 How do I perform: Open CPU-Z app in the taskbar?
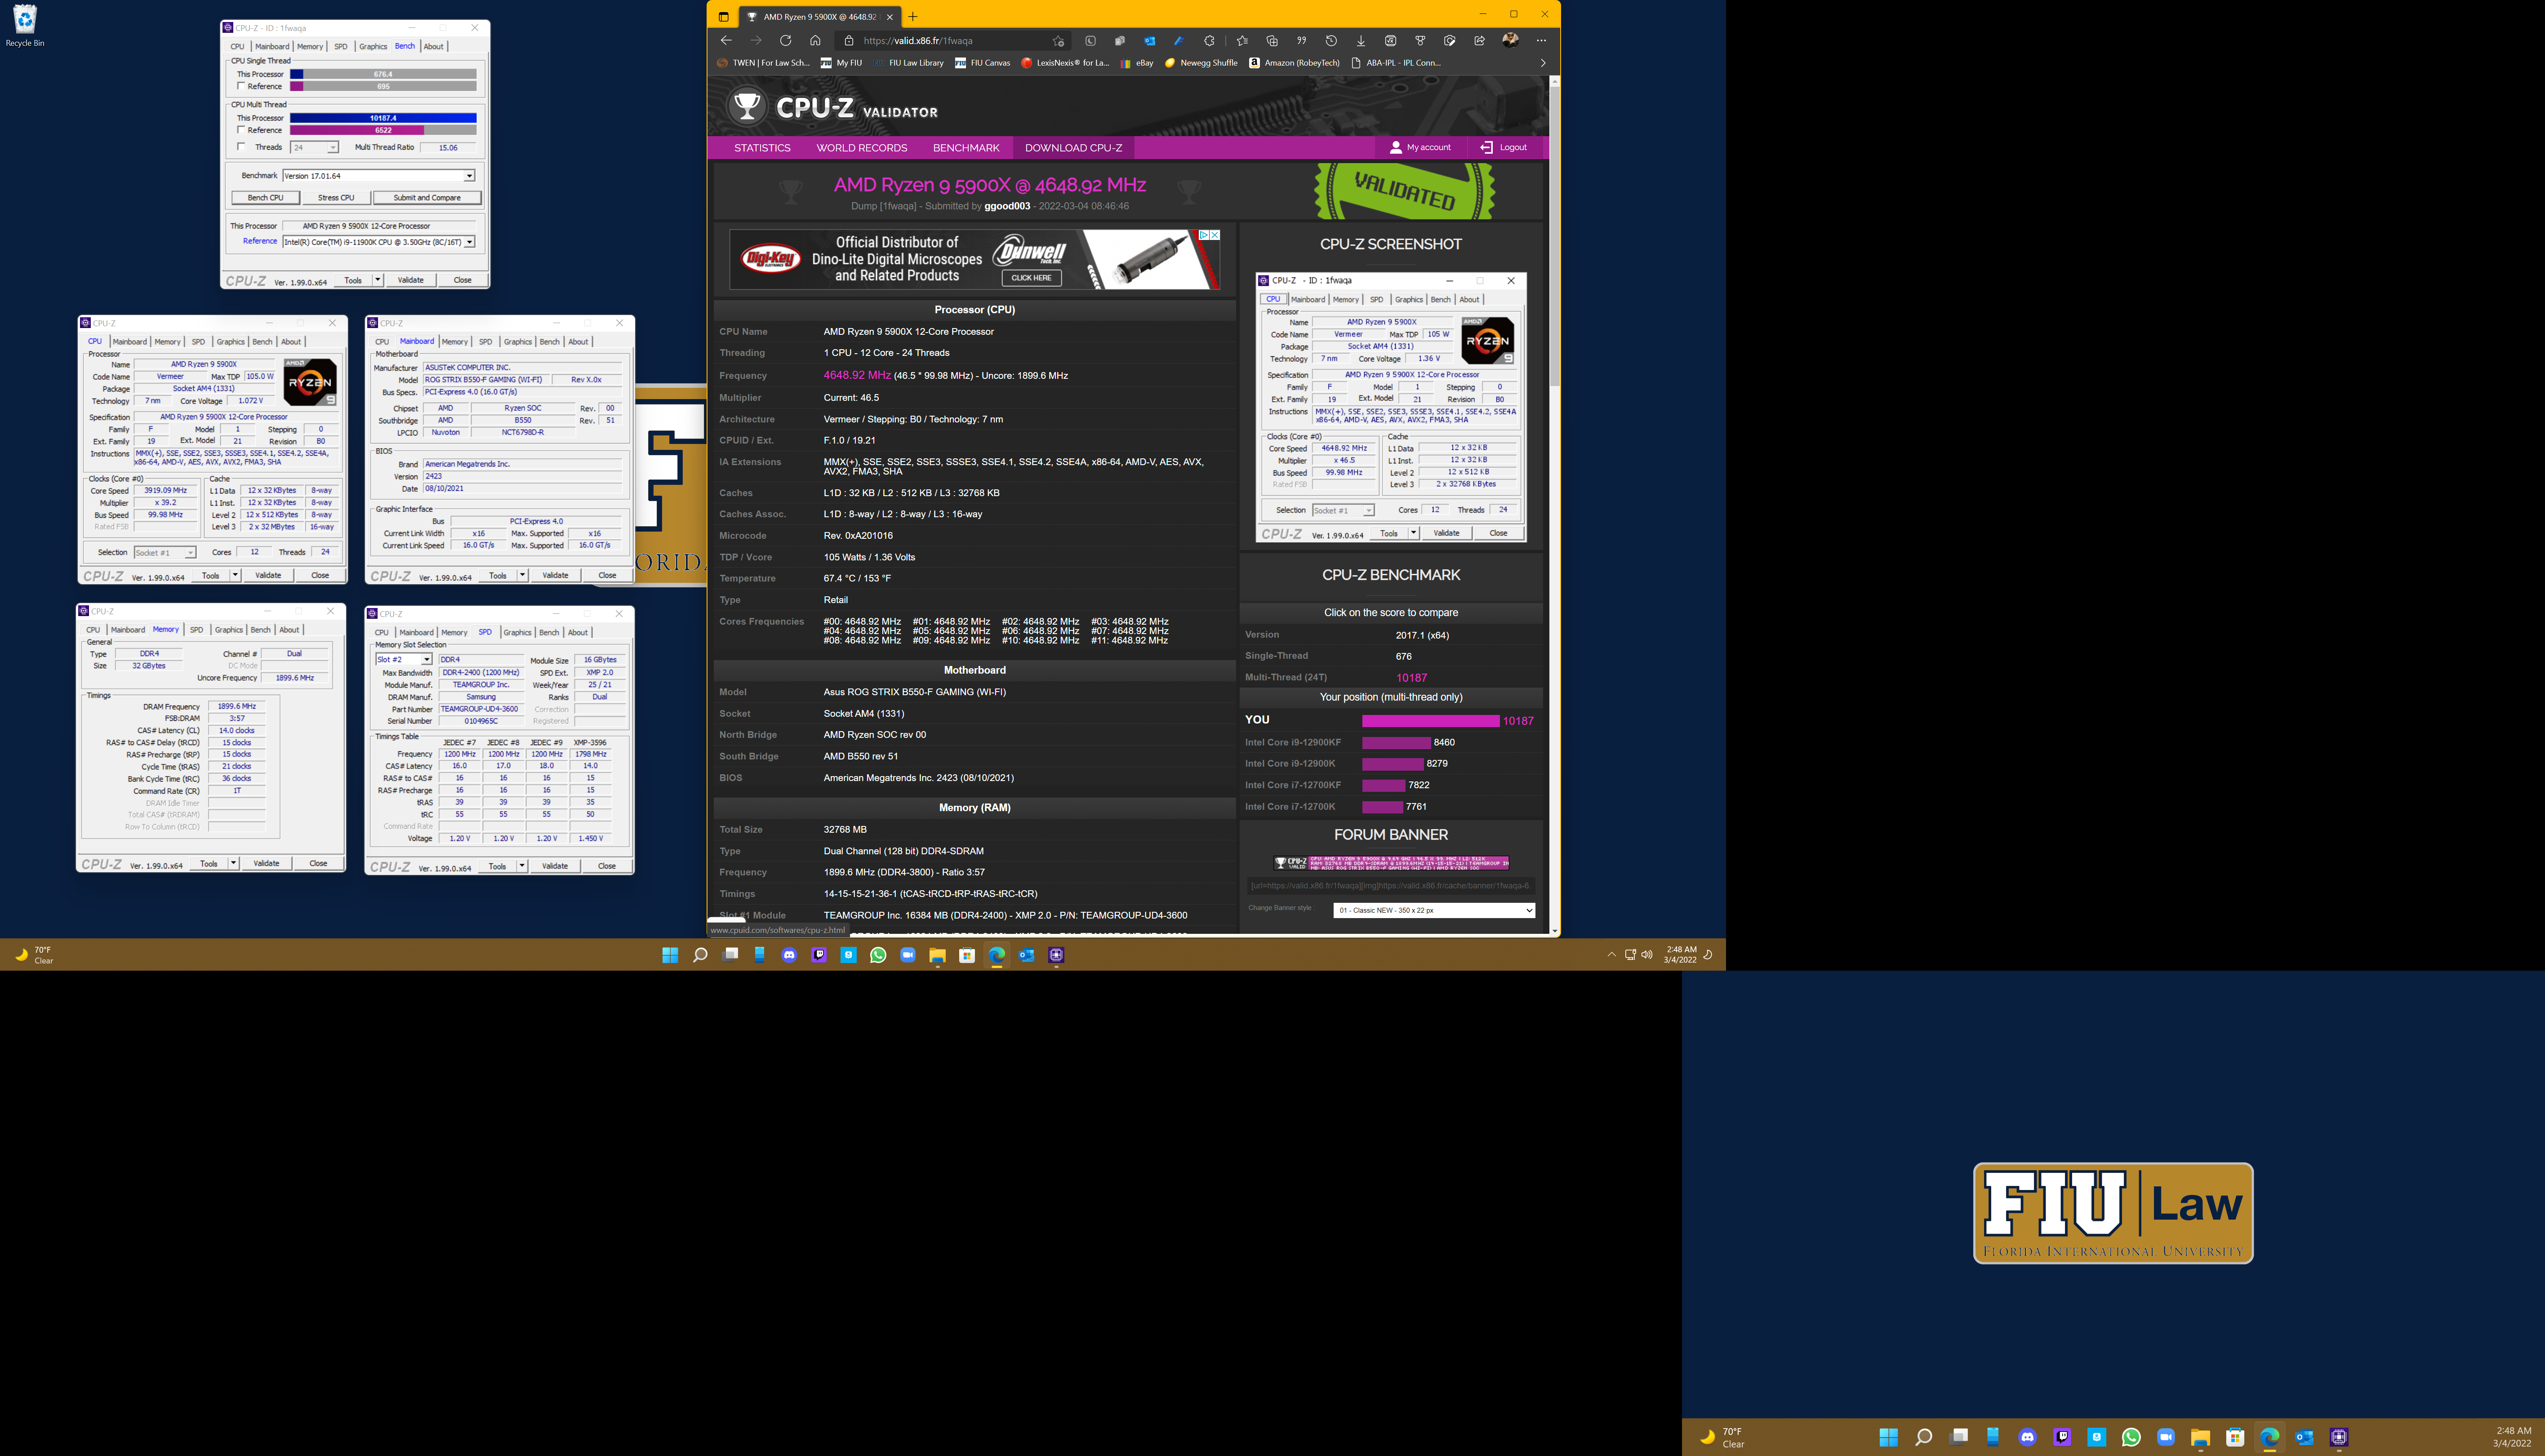[1056, 955]
